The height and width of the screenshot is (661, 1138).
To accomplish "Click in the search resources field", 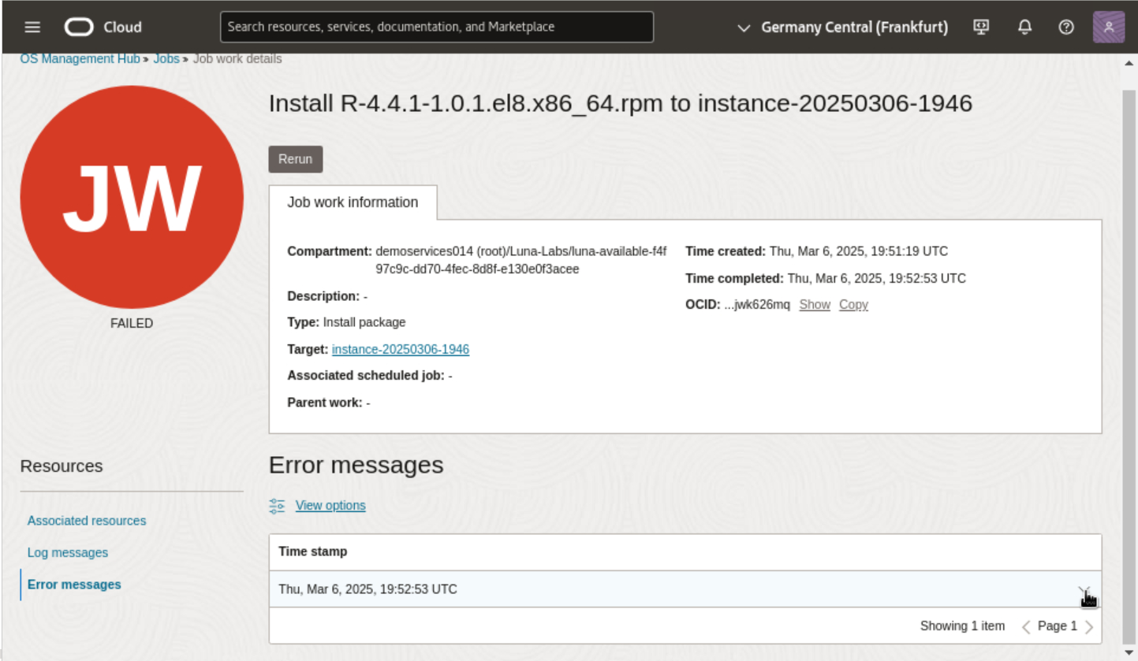I will 437,27.
